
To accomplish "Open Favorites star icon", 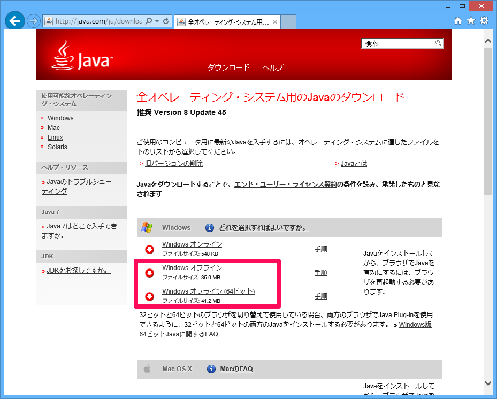I will [471, 21].
